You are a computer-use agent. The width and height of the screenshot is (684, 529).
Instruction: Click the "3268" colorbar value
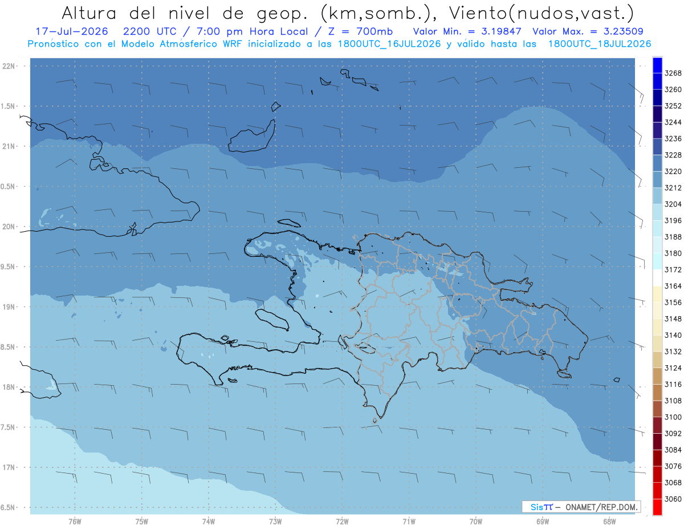pyautogui.click(x=673, y=73)
